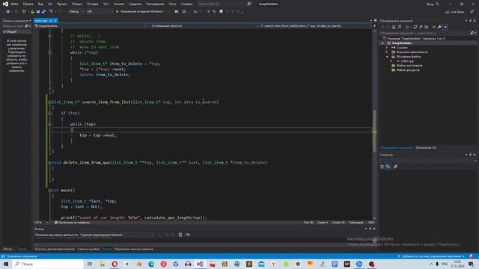Image resolution: width=479 pixels, height=269 pixels.
Task: Click the Visual Studio logo icon
Action: point(5,4)
